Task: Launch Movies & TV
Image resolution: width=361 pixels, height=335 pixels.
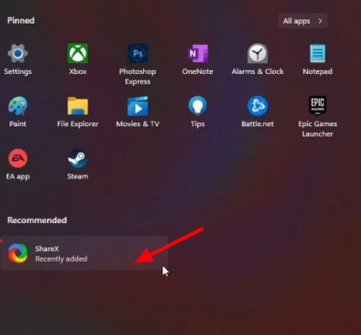Action: [x=138, y=112]
